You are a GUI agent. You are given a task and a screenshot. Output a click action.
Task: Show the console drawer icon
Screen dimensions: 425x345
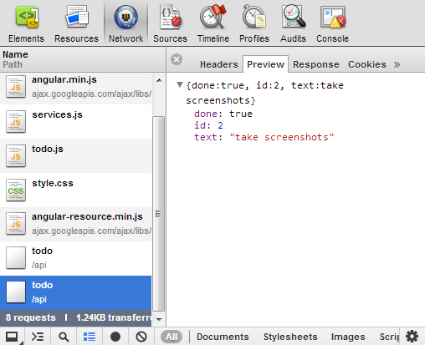pos(38,337)
